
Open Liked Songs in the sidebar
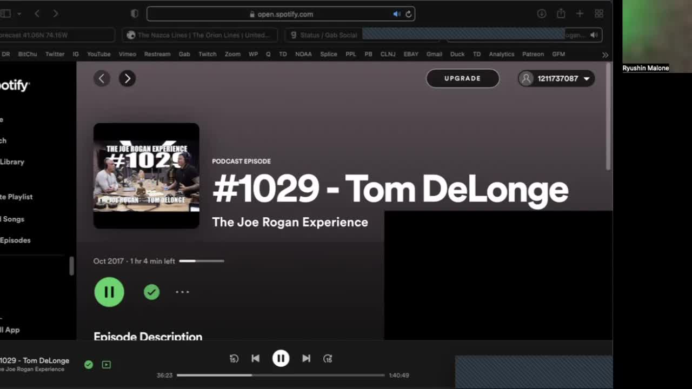click(12, 219)
